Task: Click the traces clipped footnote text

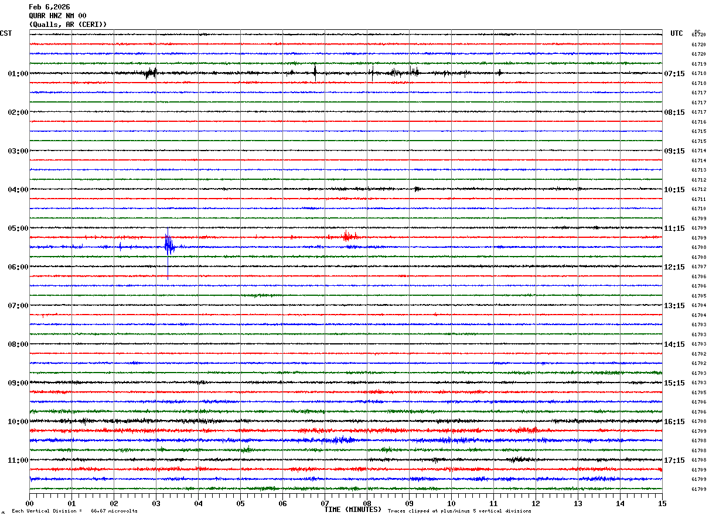Action: (x=459, y=511)
